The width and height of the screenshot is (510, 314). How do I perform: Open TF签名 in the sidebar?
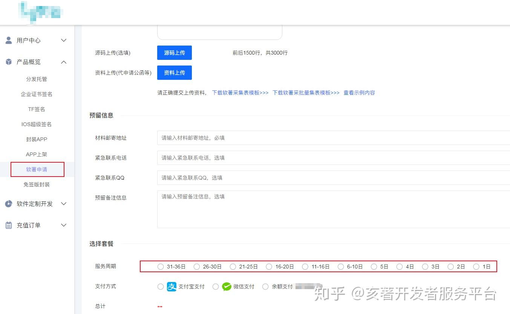point(37,109)
